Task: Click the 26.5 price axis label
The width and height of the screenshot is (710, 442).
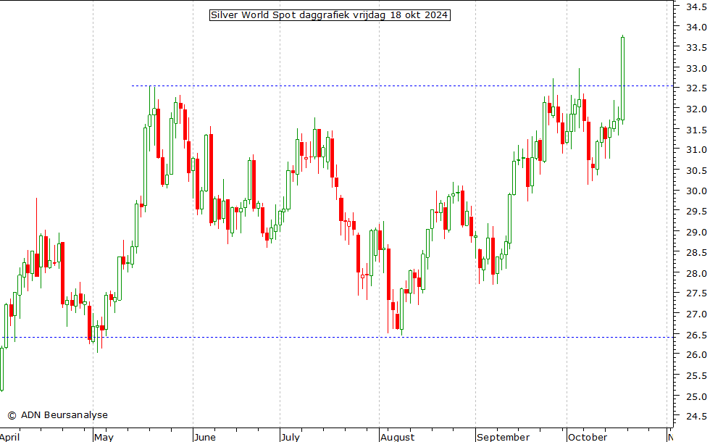Action: point(696,335)
